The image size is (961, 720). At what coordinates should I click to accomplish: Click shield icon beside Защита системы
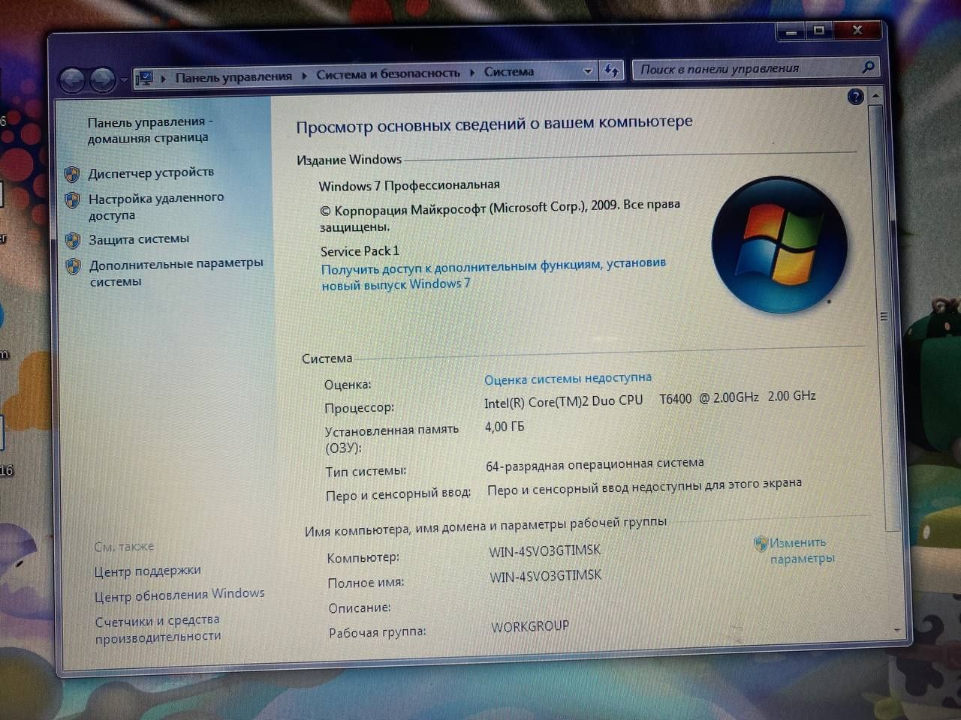[x=73, y=241]
